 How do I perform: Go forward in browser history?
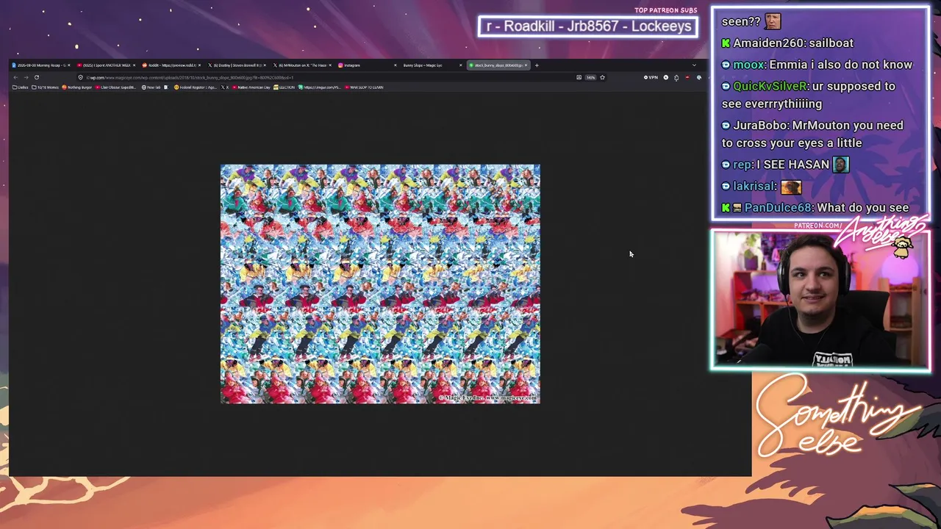point(26,77)
